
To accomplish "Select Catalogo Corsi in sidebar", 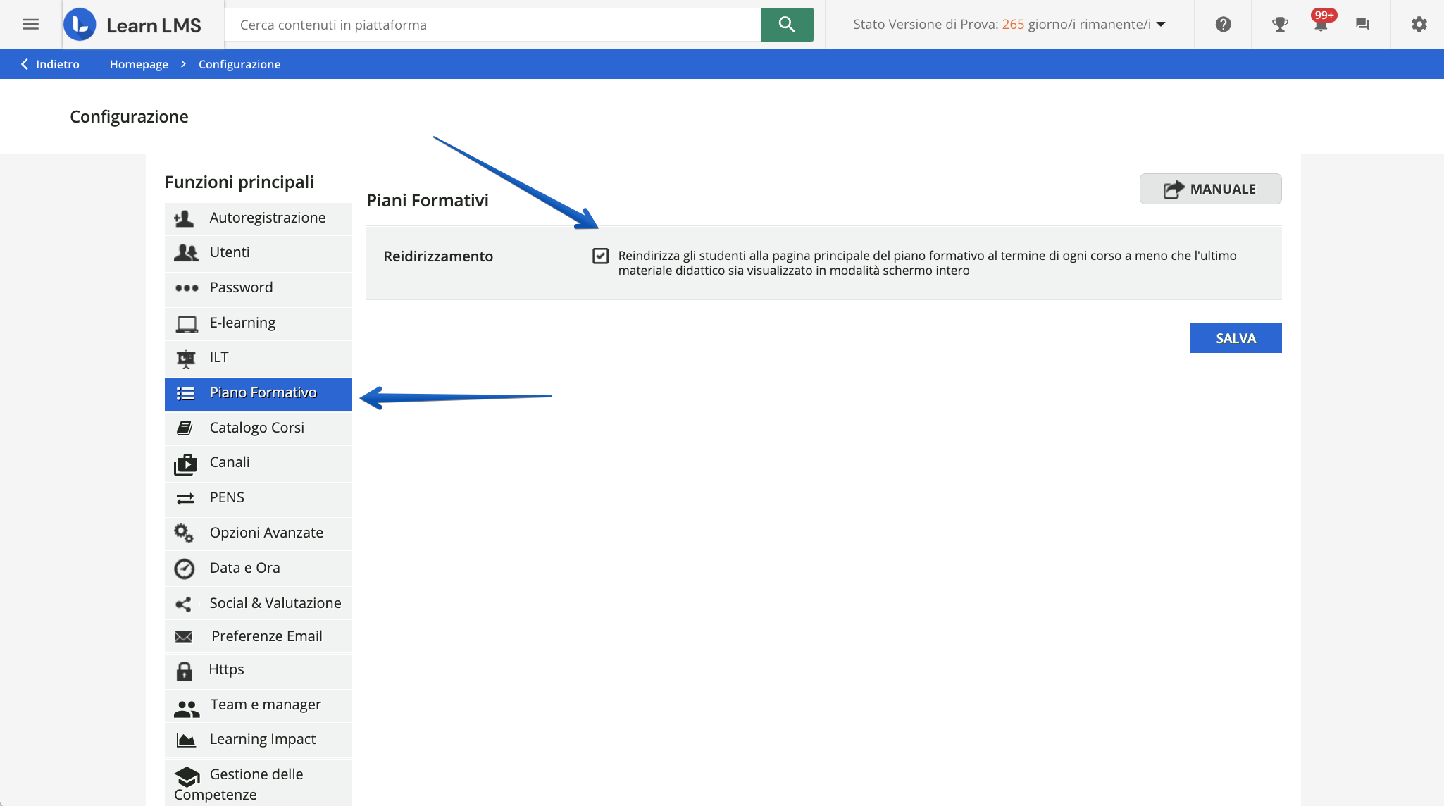I will 257,428.
